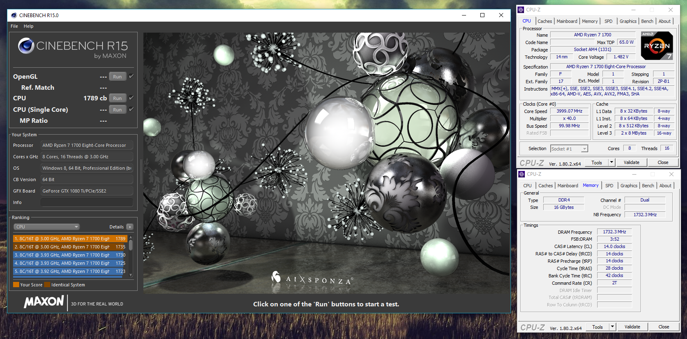Switch to Graphics tab in lower CPU-Z window
This screenshot has width=687, height=339.
[x=629, y=186]
